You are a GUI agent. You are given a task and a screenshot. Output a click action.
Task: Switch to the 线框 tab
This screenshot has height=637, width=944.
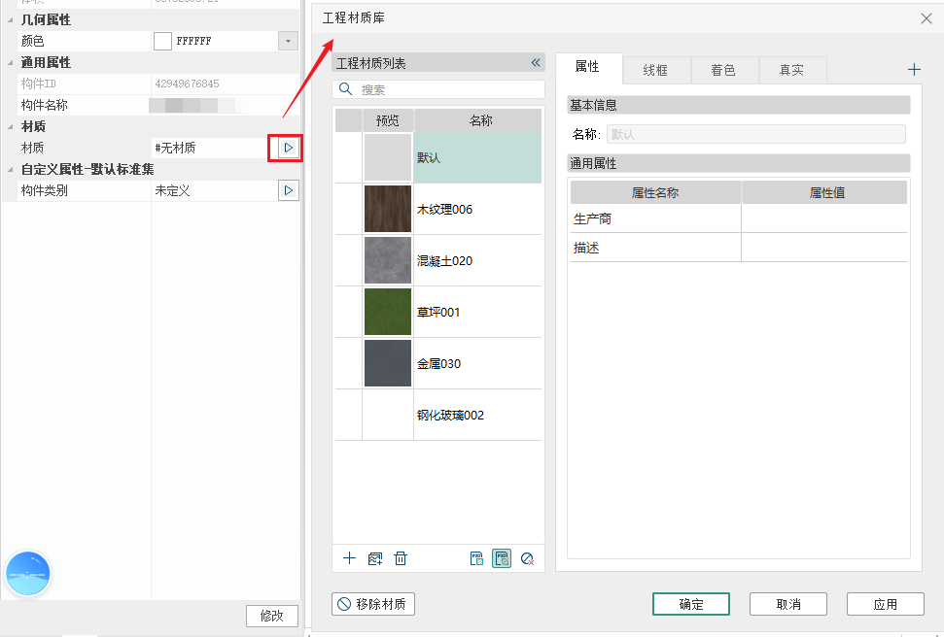coord(656,70)
